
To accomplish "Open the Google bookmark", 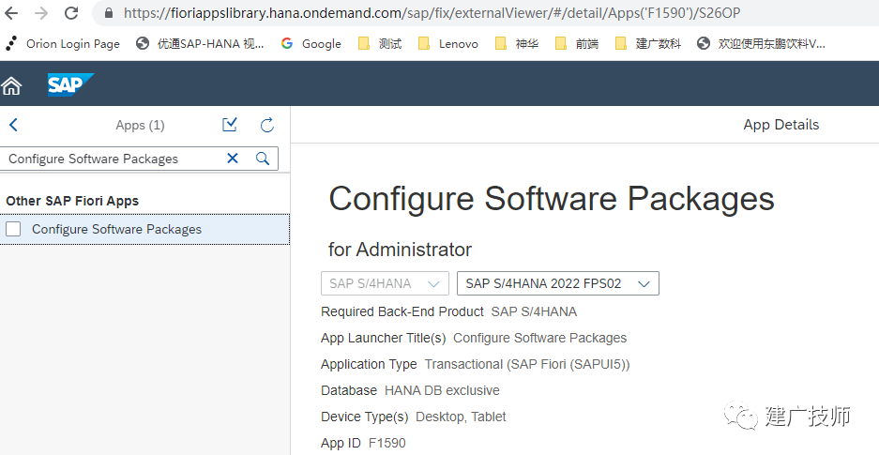I will click(311, 44).
